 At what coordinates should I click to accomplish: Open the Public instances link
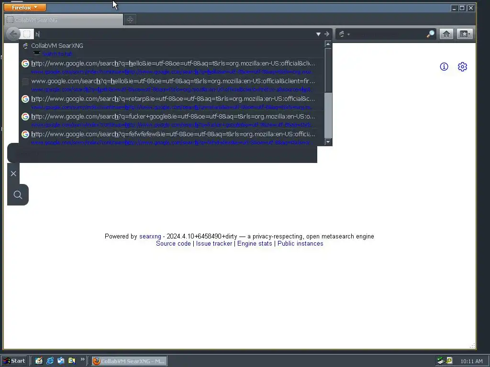[301, 243]
